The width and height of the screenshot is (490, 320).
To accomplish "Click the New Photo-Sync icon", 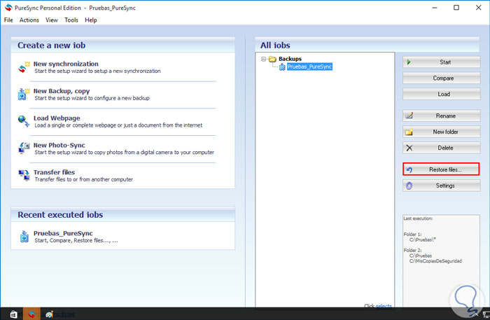I will (24, 148).
